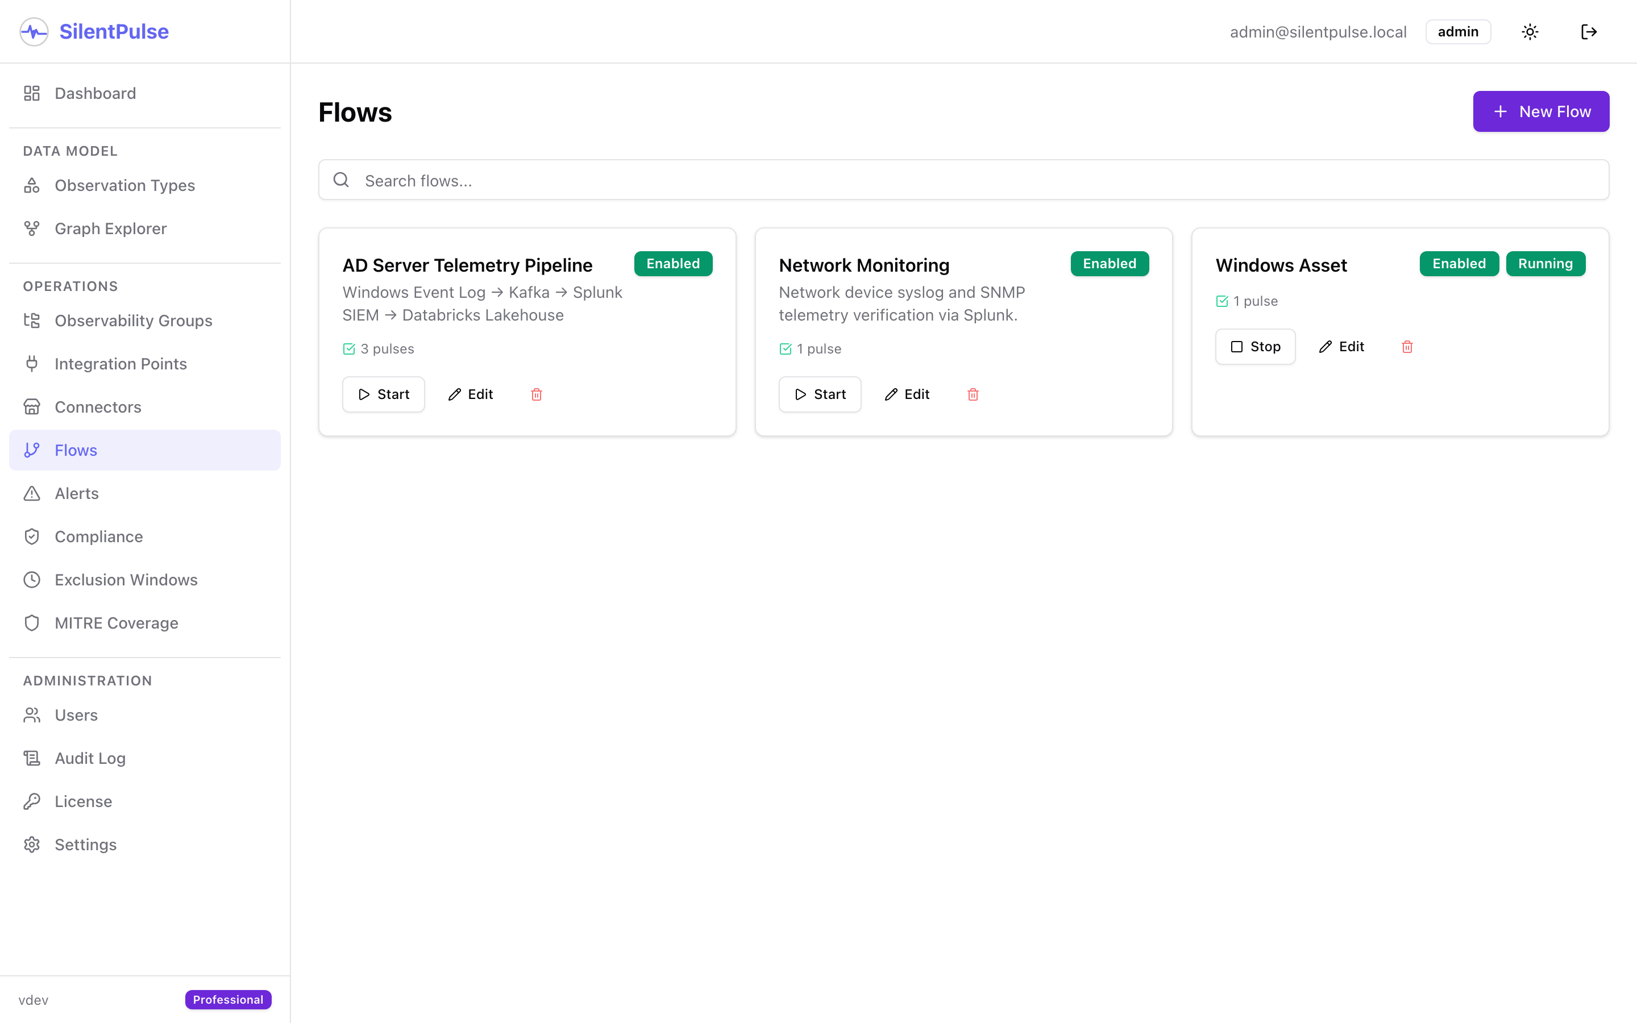The image size is (1637, 1023).
Task: Click the Audit Log scroll icon
Action: [32, 759]
